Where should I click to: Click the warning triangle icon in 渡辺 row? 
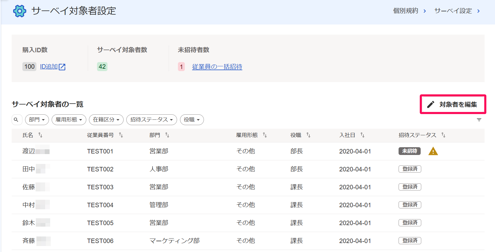(433, 151)
